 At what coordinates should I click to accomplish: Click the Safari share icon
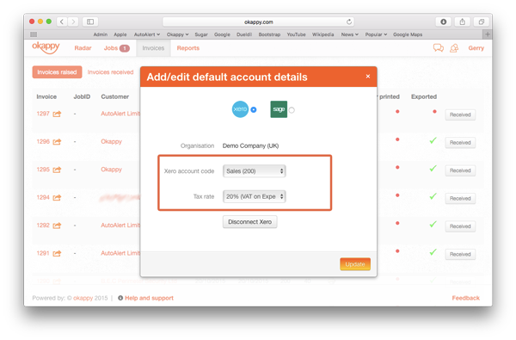click(x=463, y=22)
